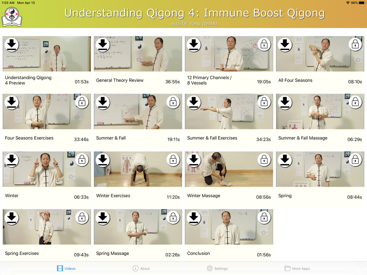Screen dimensions: 367x275
Task: Select the Summer & Fall video title
Action: click(x=111, y=138)
